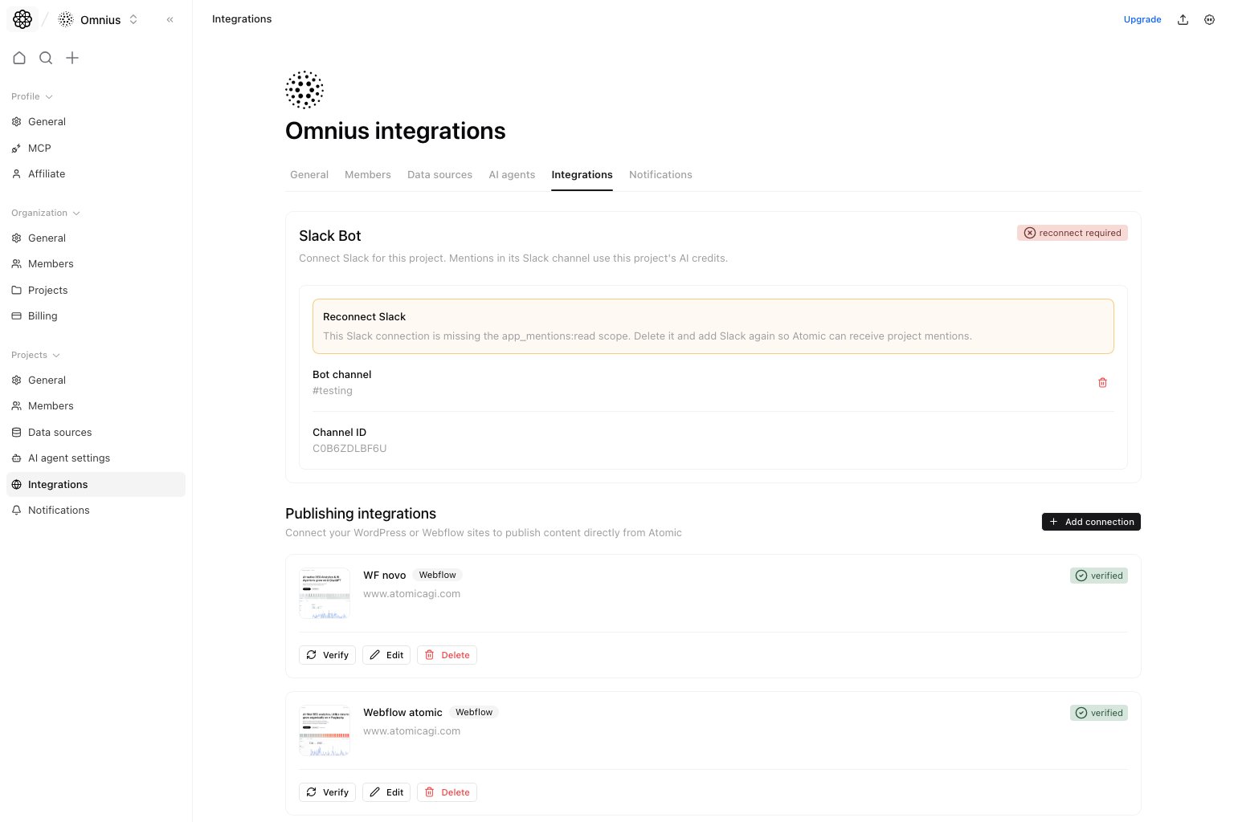The image size is (1234, 822).
Task: Click the Atomic flower logo icon
Action: pos(22,19)
